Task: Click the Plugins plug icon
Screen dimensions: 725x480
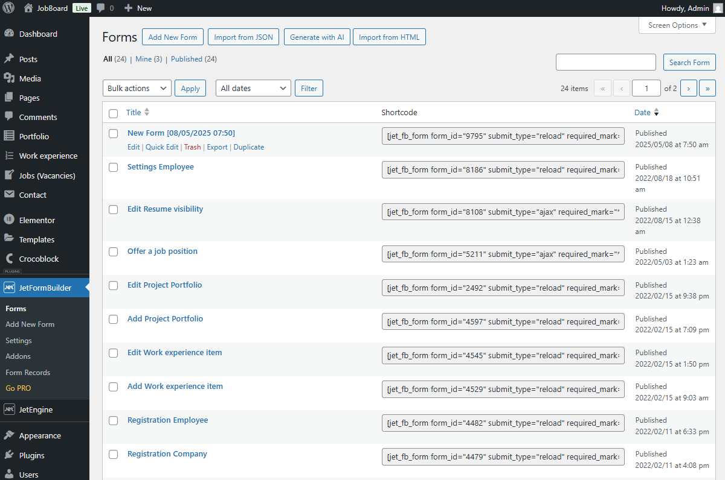Action: tap(8, 455)
